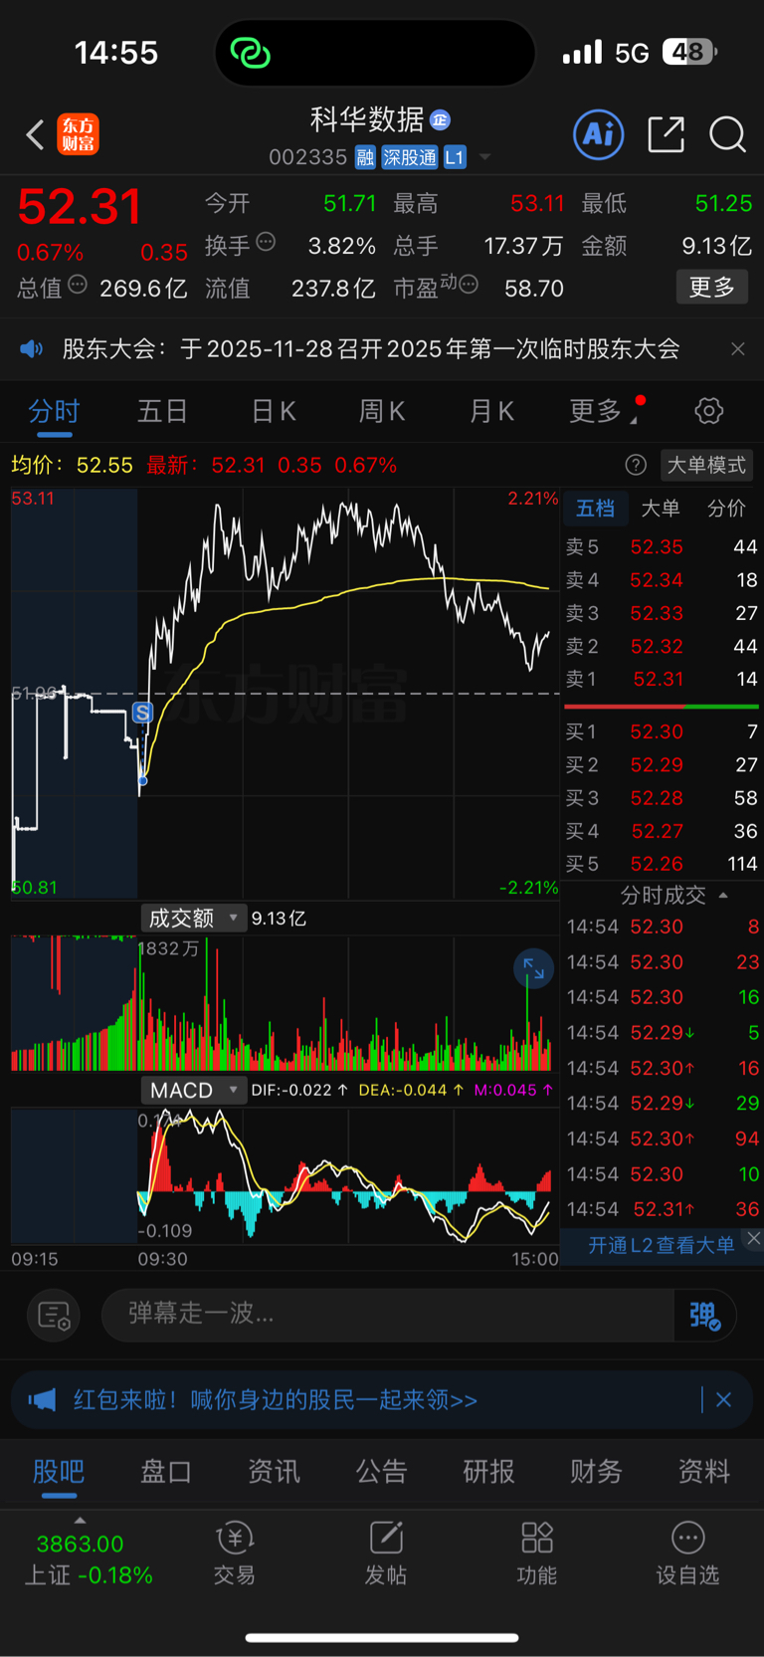This screenshot has width=764, height=1657.
Task: Open the 市盈 info icon
Action: (x=469, y=286)
